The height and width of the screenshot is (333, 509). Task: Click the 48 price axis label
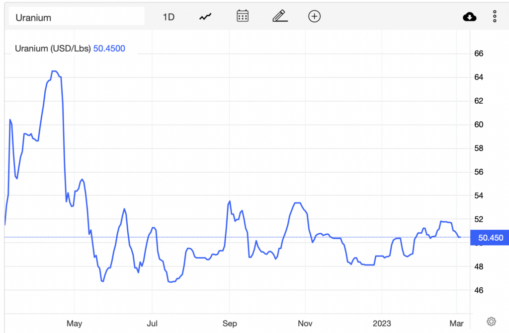[479, 266]
